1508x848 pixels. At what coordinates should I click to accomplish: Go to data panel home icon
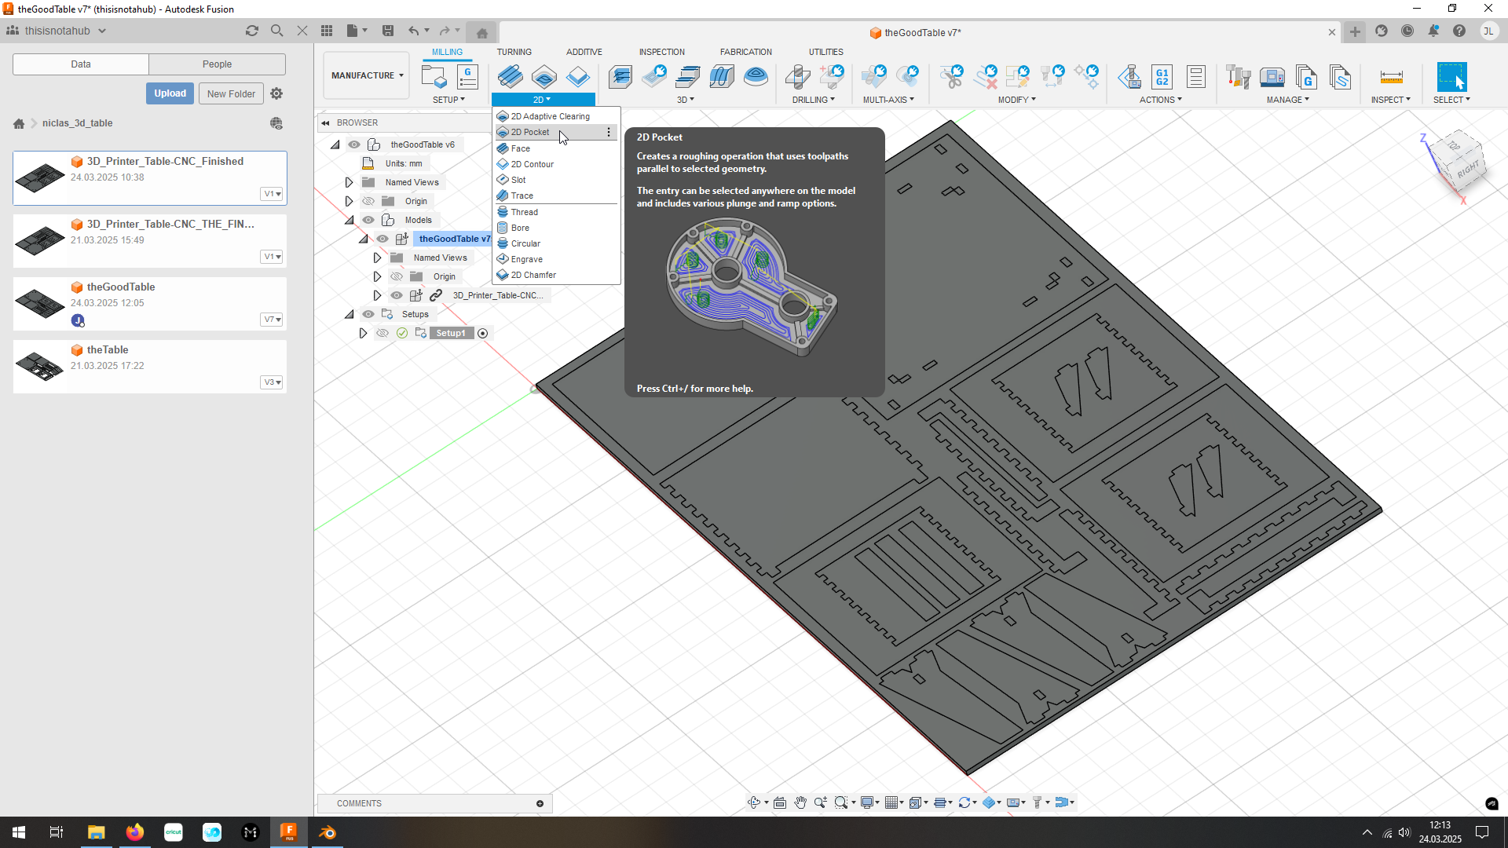click(x=19, y=123)
